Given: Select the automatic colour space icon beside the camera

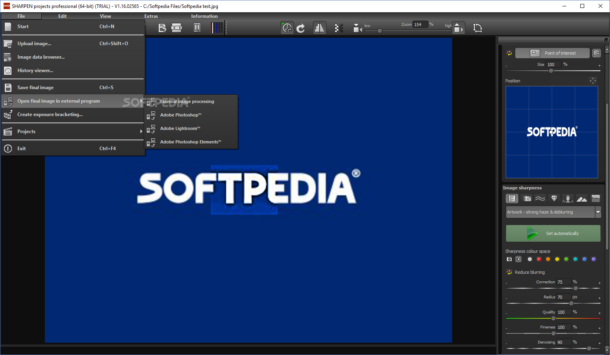Looking at the screenshot, I should tap(518, 260).
